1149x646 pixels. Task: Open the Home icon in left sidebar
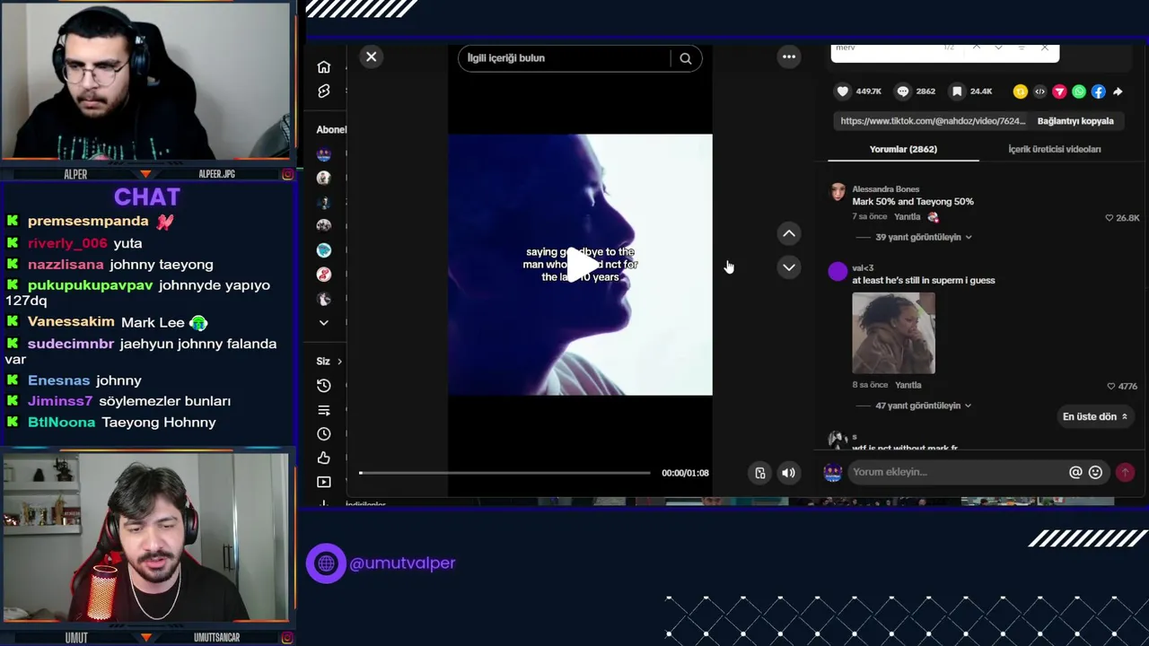324,67
